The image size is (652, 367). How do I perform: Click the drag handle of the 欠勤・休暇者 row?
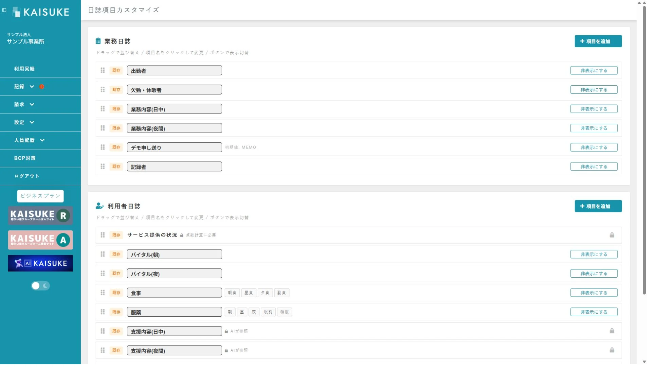tap(103, 90)
